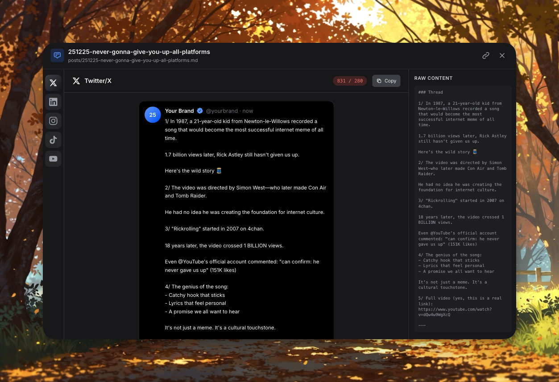The image size is (559, 382).
Task: Switch to the LinkedIn platform preview
Action: (x=53, y=102)
